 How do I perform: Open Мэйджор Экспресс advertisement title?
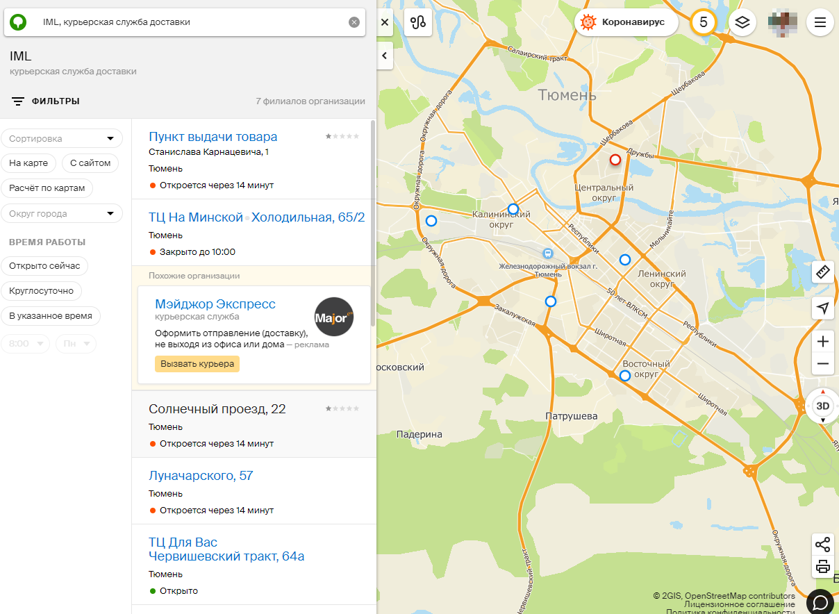(215, 304)
